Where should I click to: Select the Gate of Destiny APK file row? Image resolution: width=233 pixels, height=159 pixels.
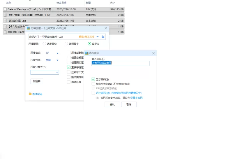[63, 9]
